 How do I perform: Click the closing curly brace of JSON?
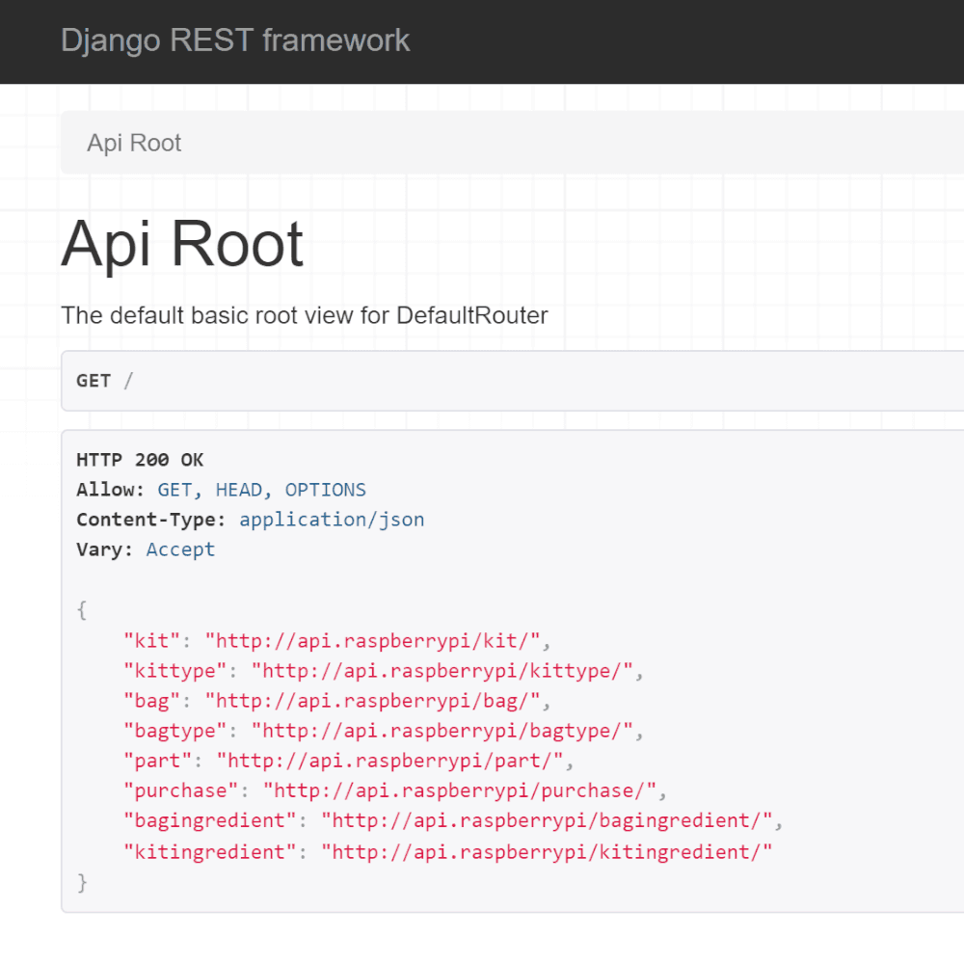point(82,882)
